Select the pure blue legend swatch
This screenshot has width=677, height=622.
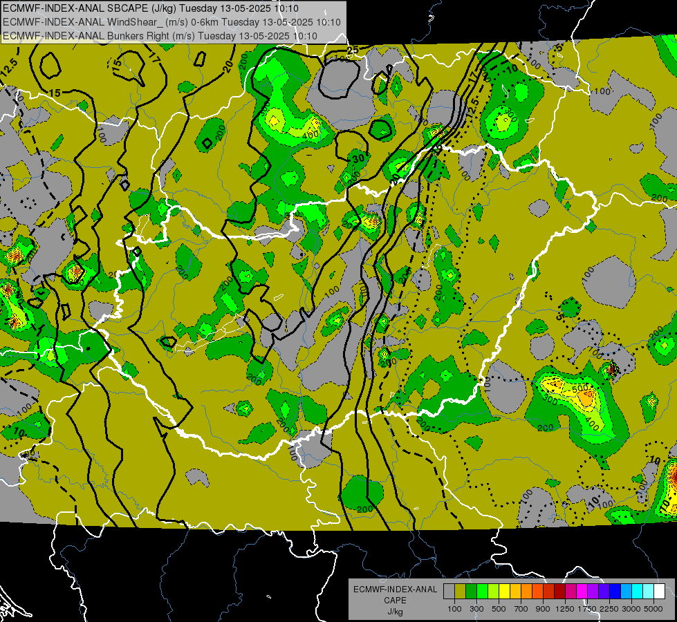[x=615, y=592]
